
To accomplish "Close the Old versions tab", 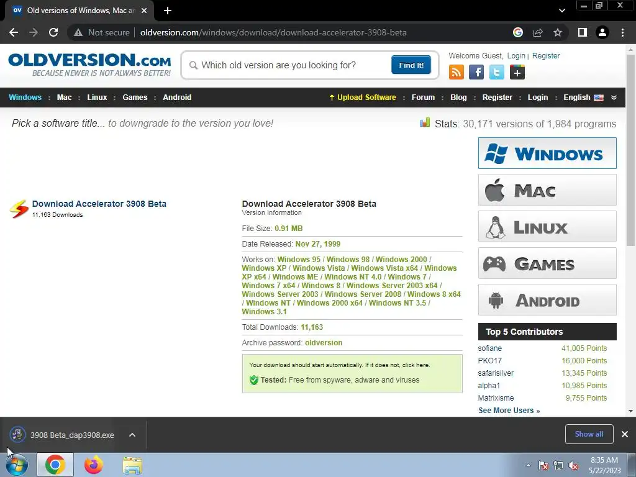I will pos(144,11).
